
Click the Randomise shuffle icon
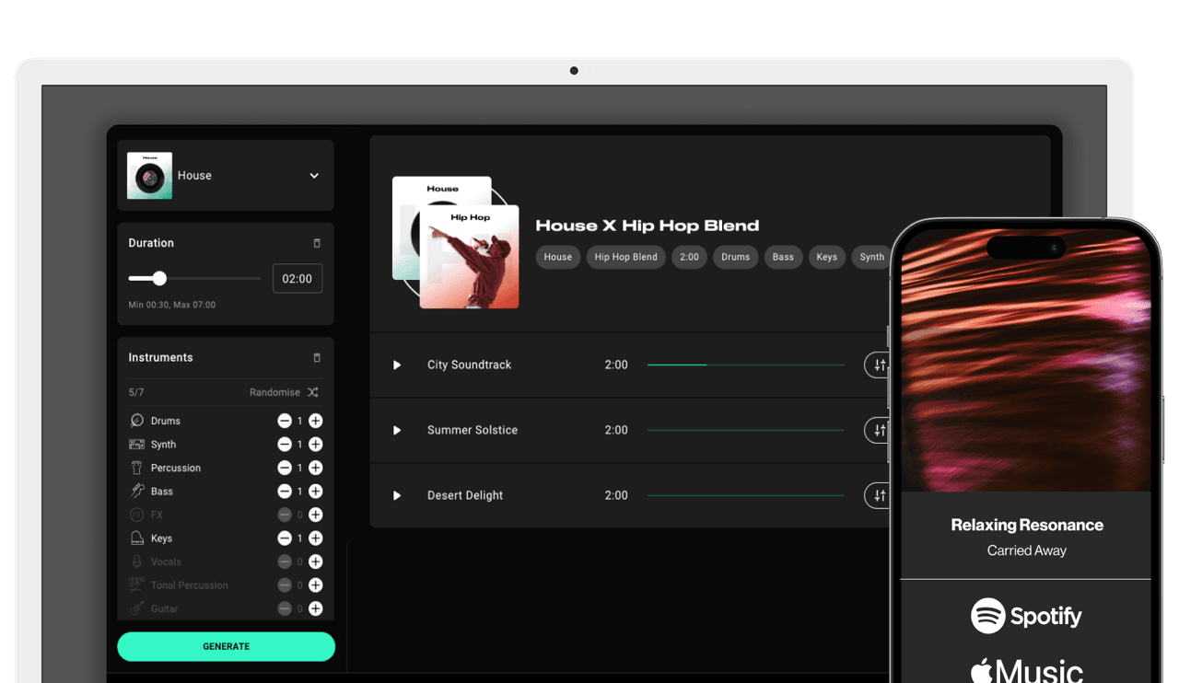[x=313, y=392]
